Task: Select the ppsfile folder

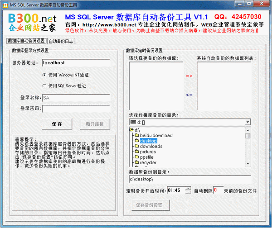Action: 147,157
